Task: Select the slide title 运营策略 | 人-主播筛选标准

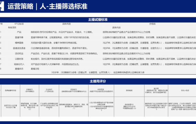Action: pyautogui.click(x=47, y=6)
